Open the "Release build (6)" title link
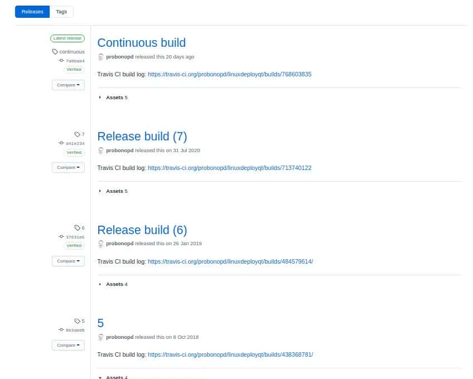 coord(142,230)
